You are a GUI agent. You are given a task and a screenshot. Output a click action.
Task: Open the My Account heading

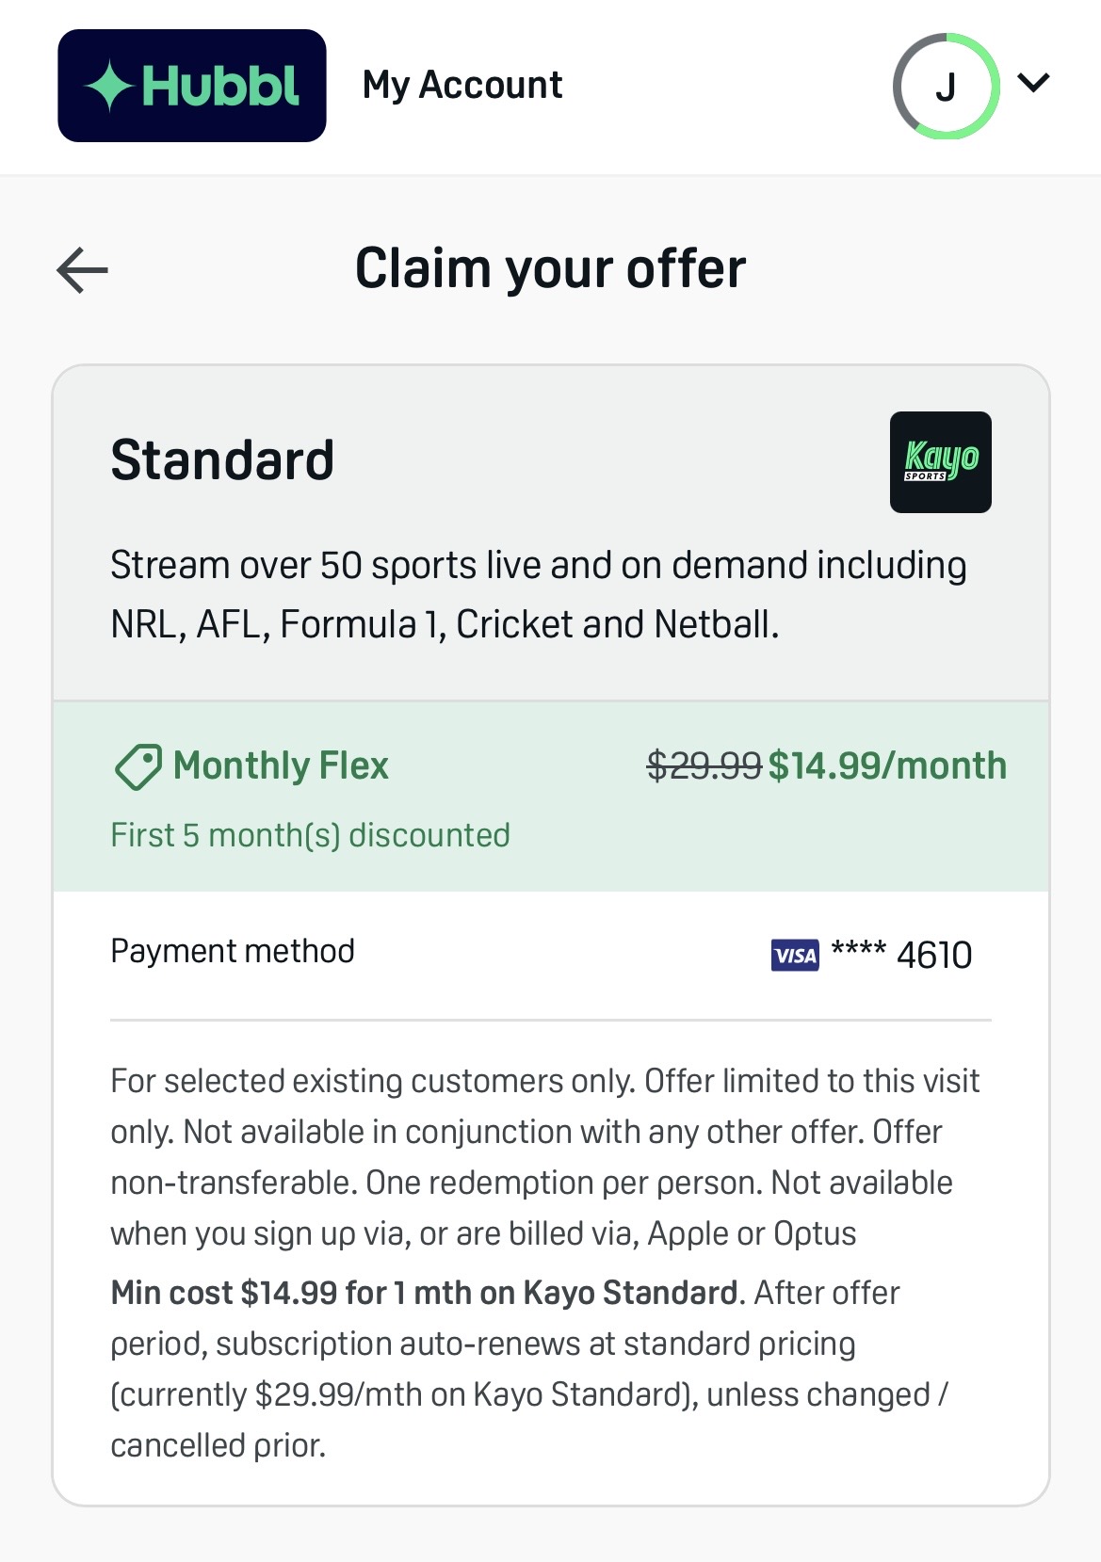(x=462, y=86)
